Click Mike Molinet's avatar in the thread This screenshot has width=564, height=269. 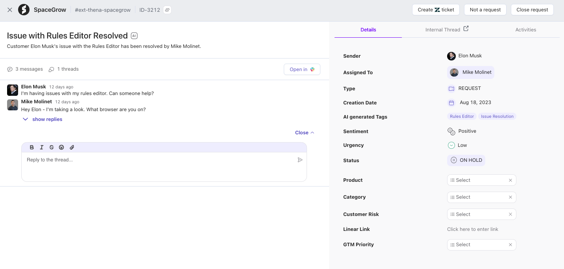click(13, 105)
